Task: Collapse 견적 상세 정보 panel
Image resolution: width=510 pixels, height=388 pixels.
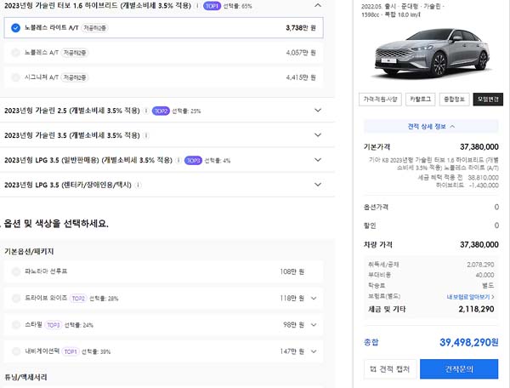Action: click(431, 126)
